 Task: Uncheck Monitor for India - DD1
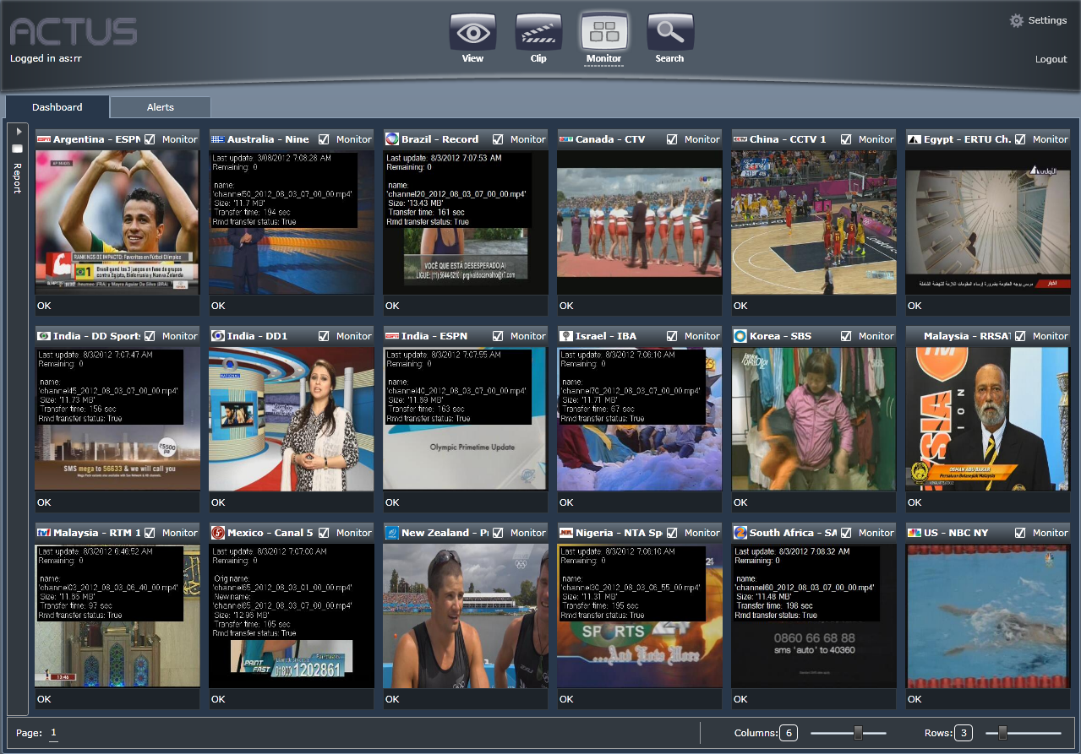[x=324, y=336]
